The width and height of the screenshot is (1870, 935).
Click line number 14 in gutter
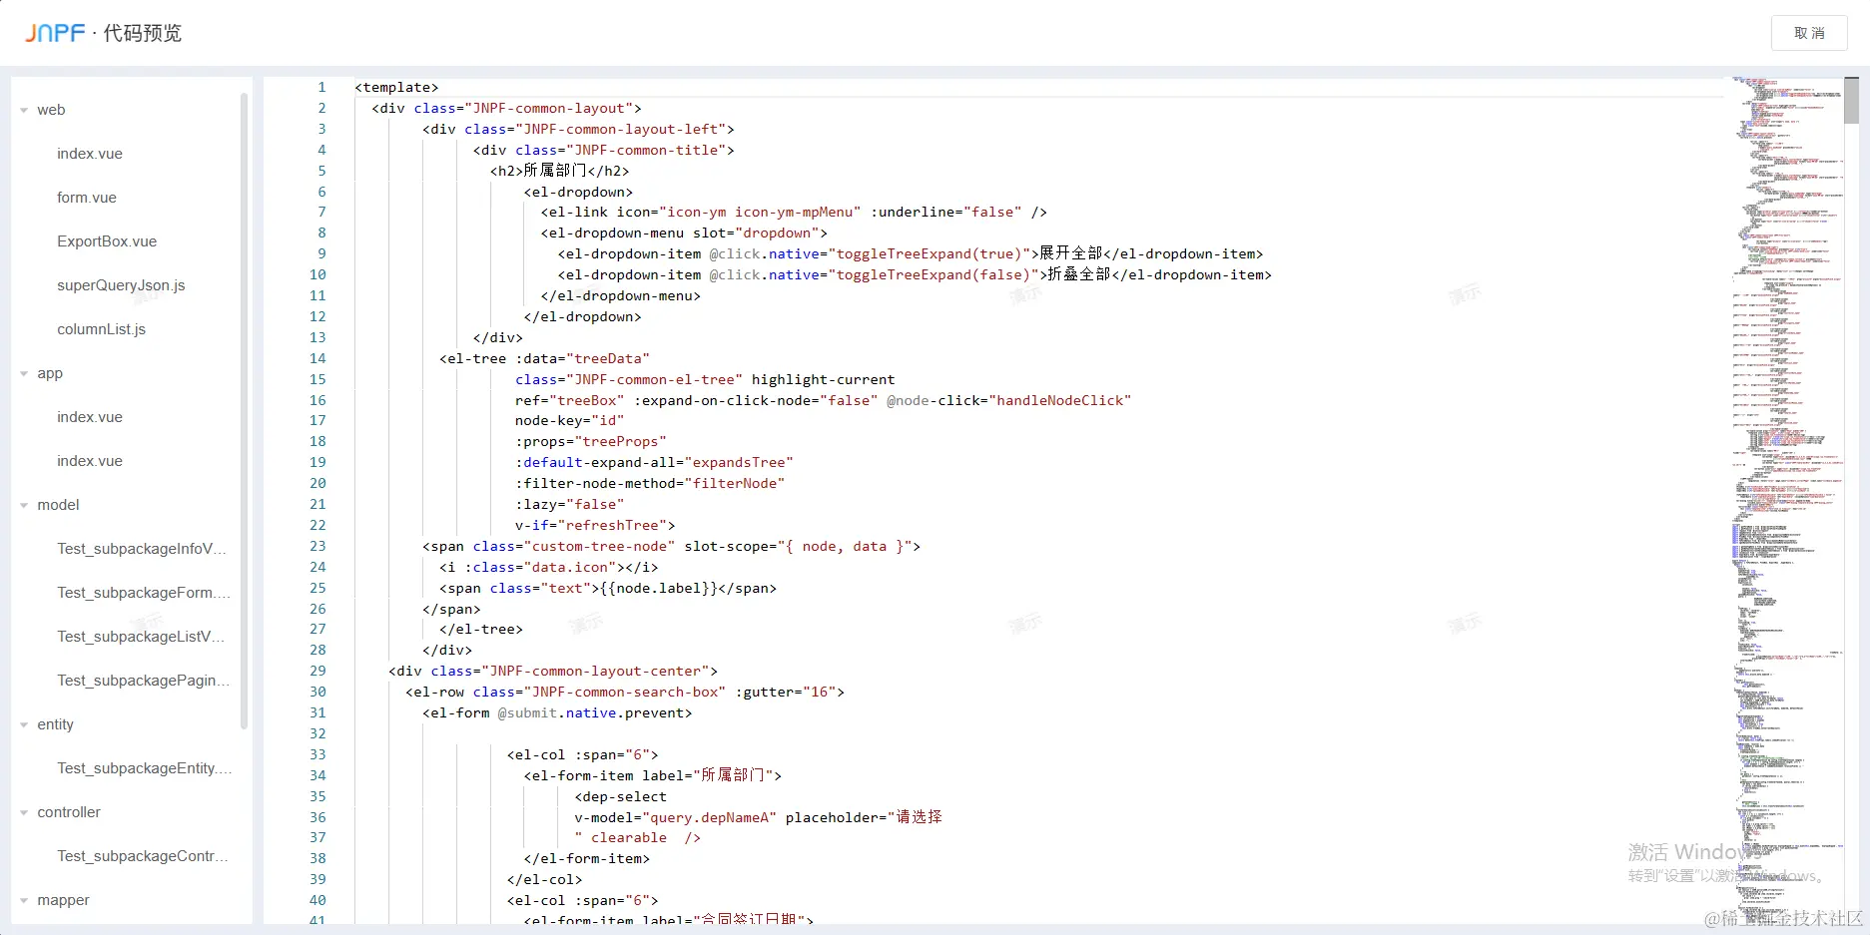pos(317,358)
